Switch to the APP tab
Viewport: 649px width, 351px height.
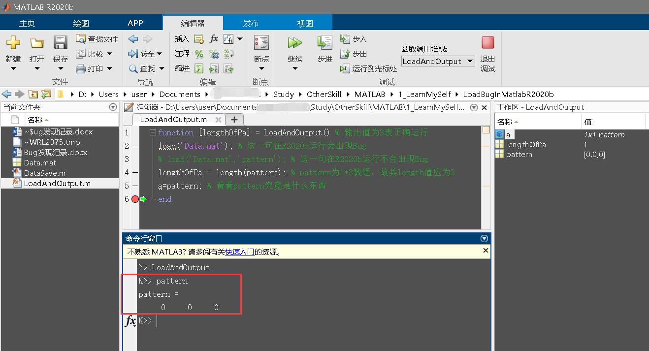point(135,23)
